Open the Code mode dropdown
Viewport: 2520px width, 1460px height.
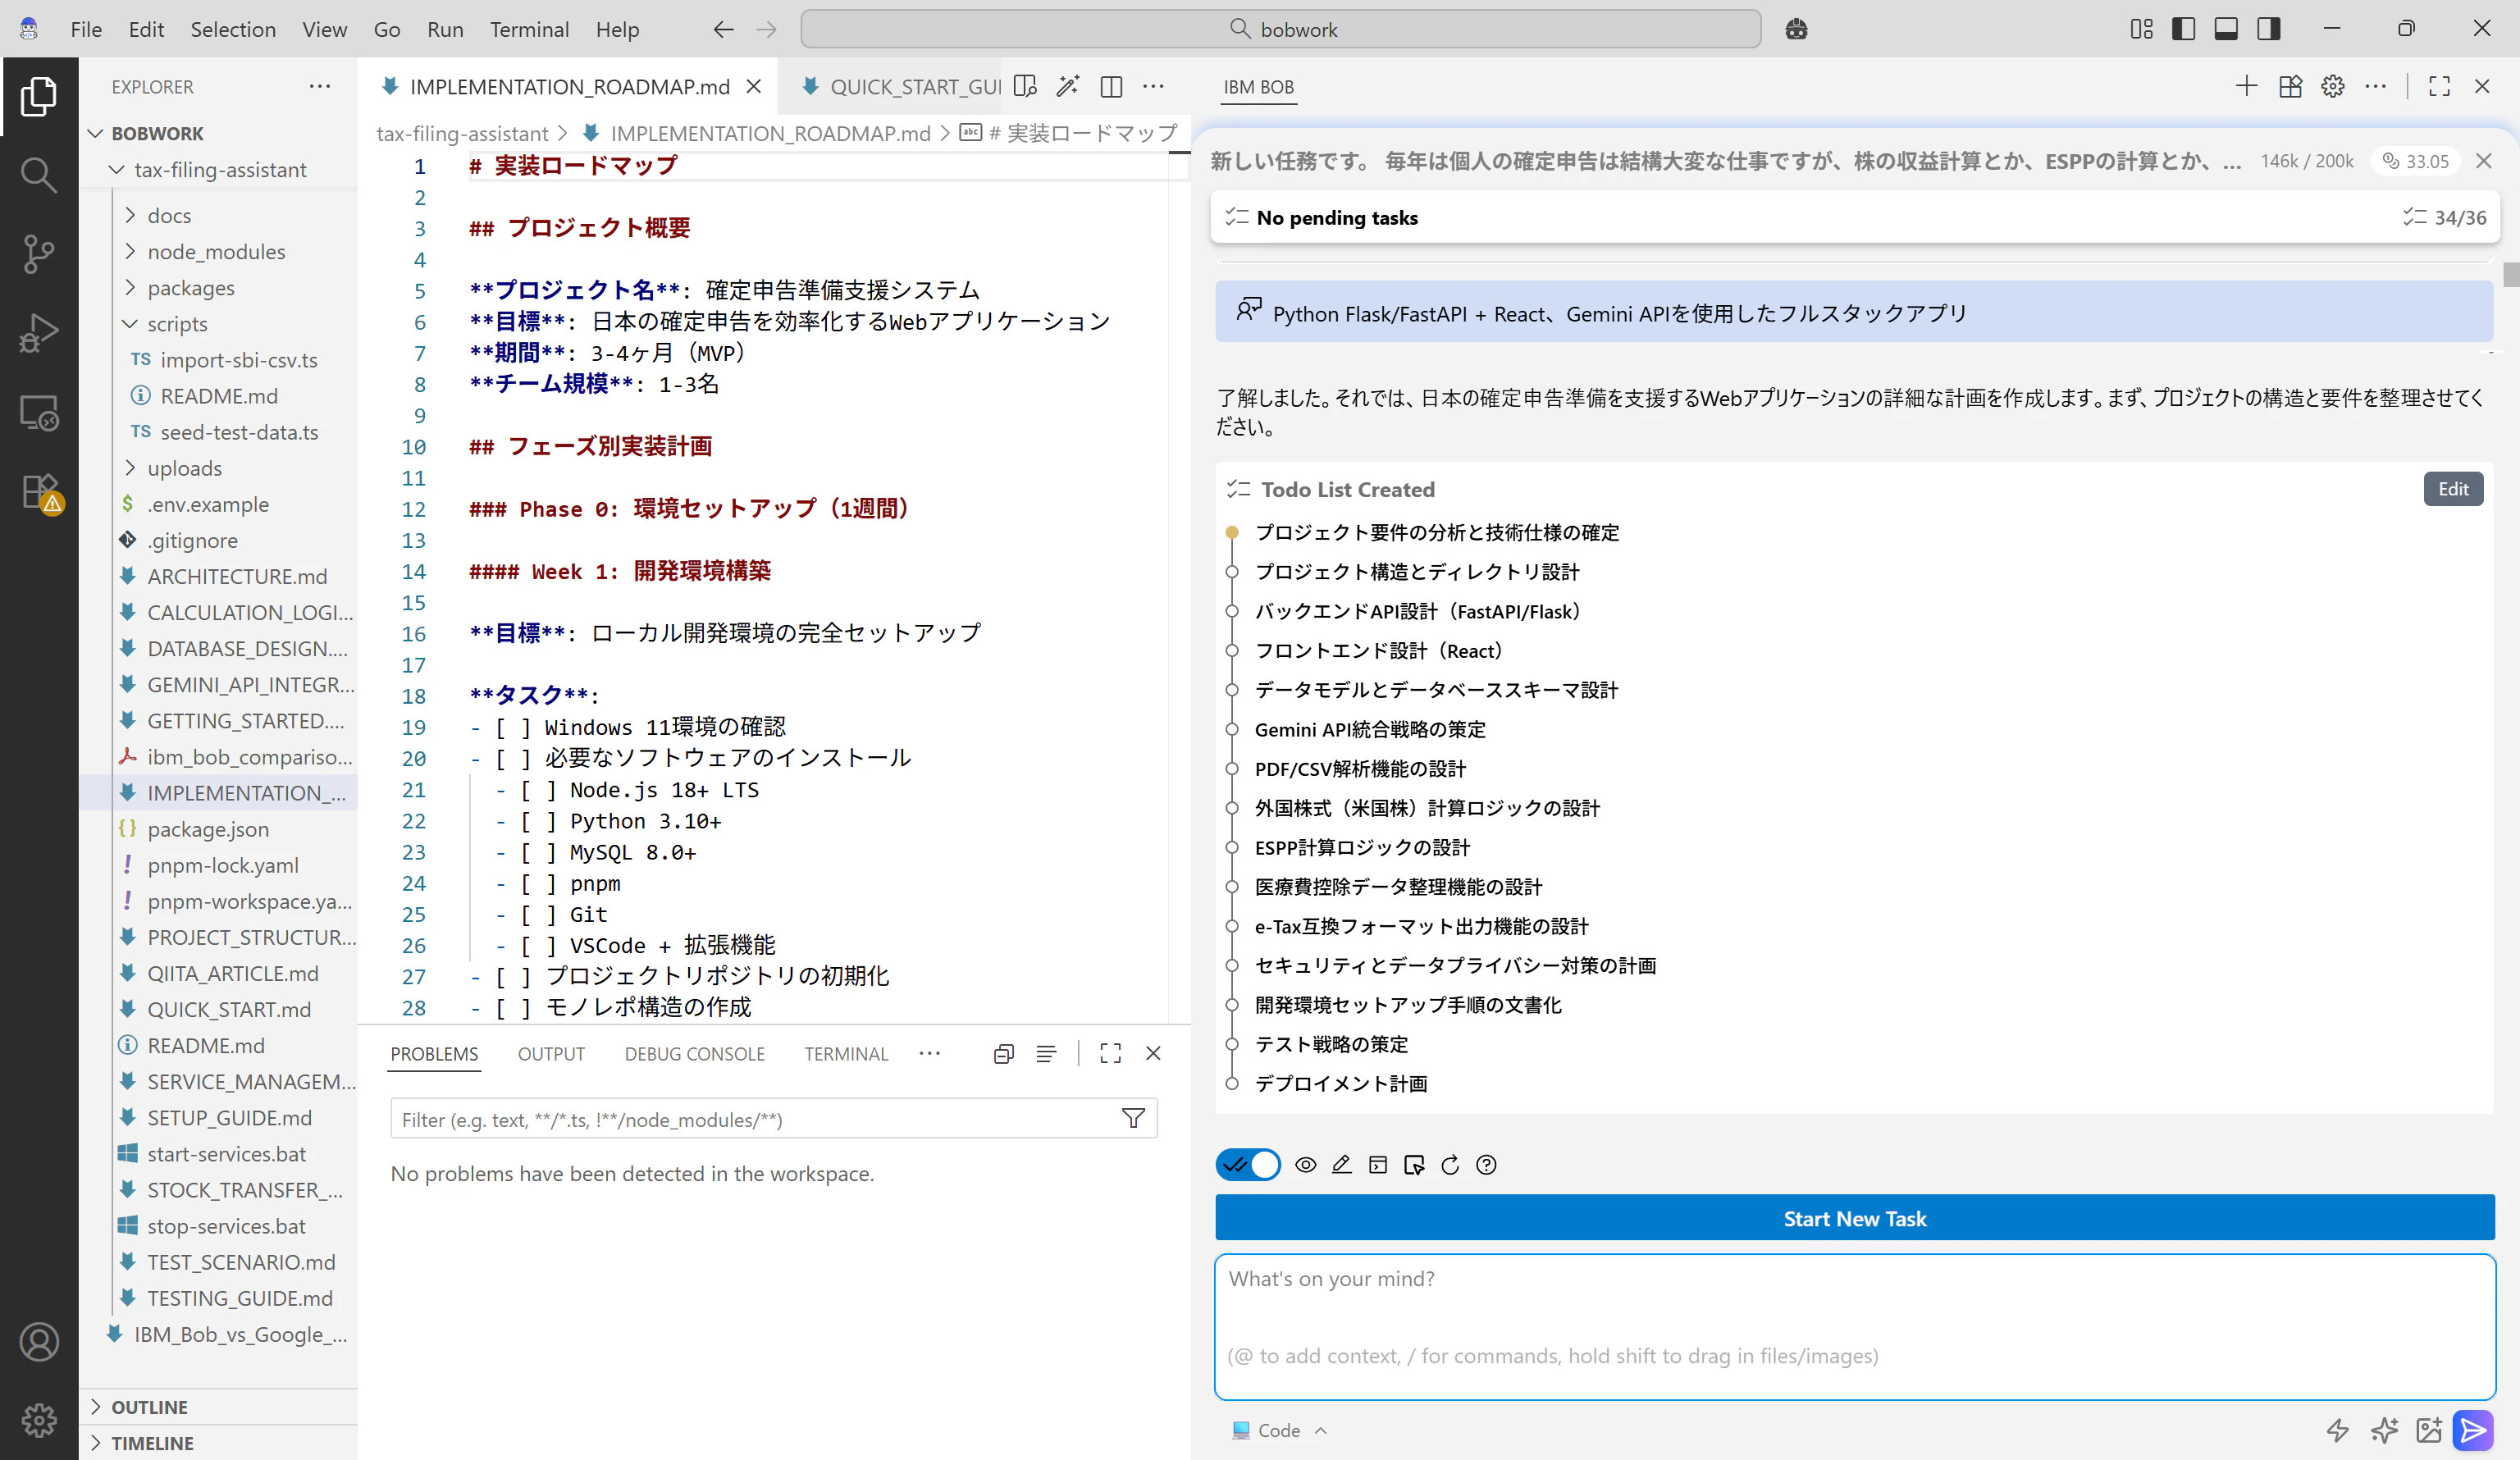(x=1280, y=1430)
